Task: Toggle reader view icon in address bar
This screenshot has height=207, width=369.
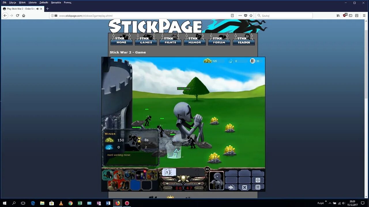Action: [x=232, y=16]
